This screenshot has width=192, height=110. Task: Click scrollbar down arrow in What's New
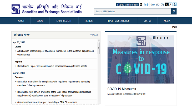tap(99, 102)
